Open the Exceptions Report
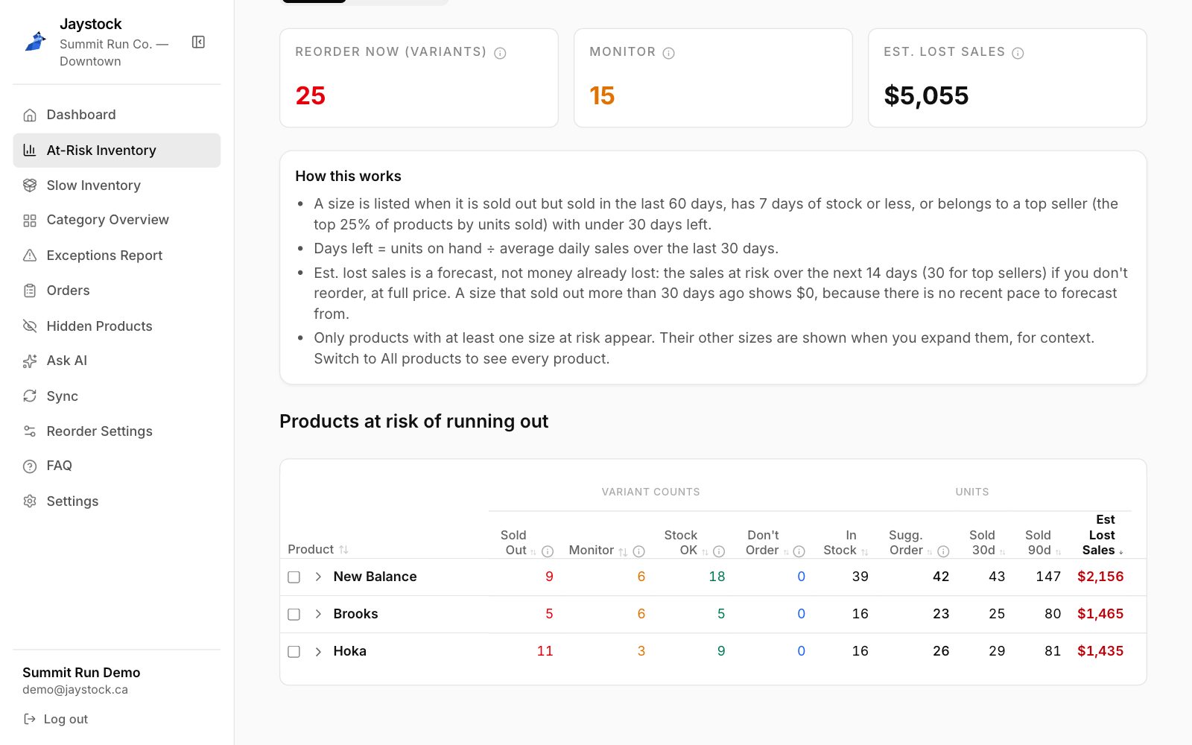The image size is (1192, 745). tap(117, 256)
